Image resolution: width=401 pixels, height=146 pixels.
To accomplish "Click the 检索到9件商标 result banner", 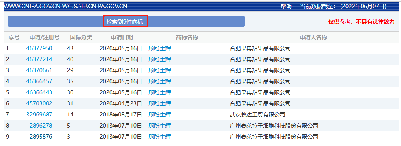I will coord(126,21).
